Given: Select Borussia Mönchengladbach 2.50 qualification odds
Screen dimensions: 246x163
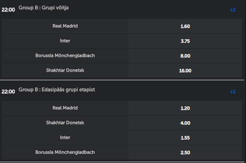Looking at the screenshot, I should (x=185, y=152).
